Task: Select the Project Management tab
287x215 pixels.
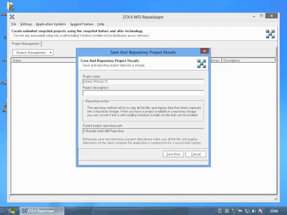Action: pos(26,44)
